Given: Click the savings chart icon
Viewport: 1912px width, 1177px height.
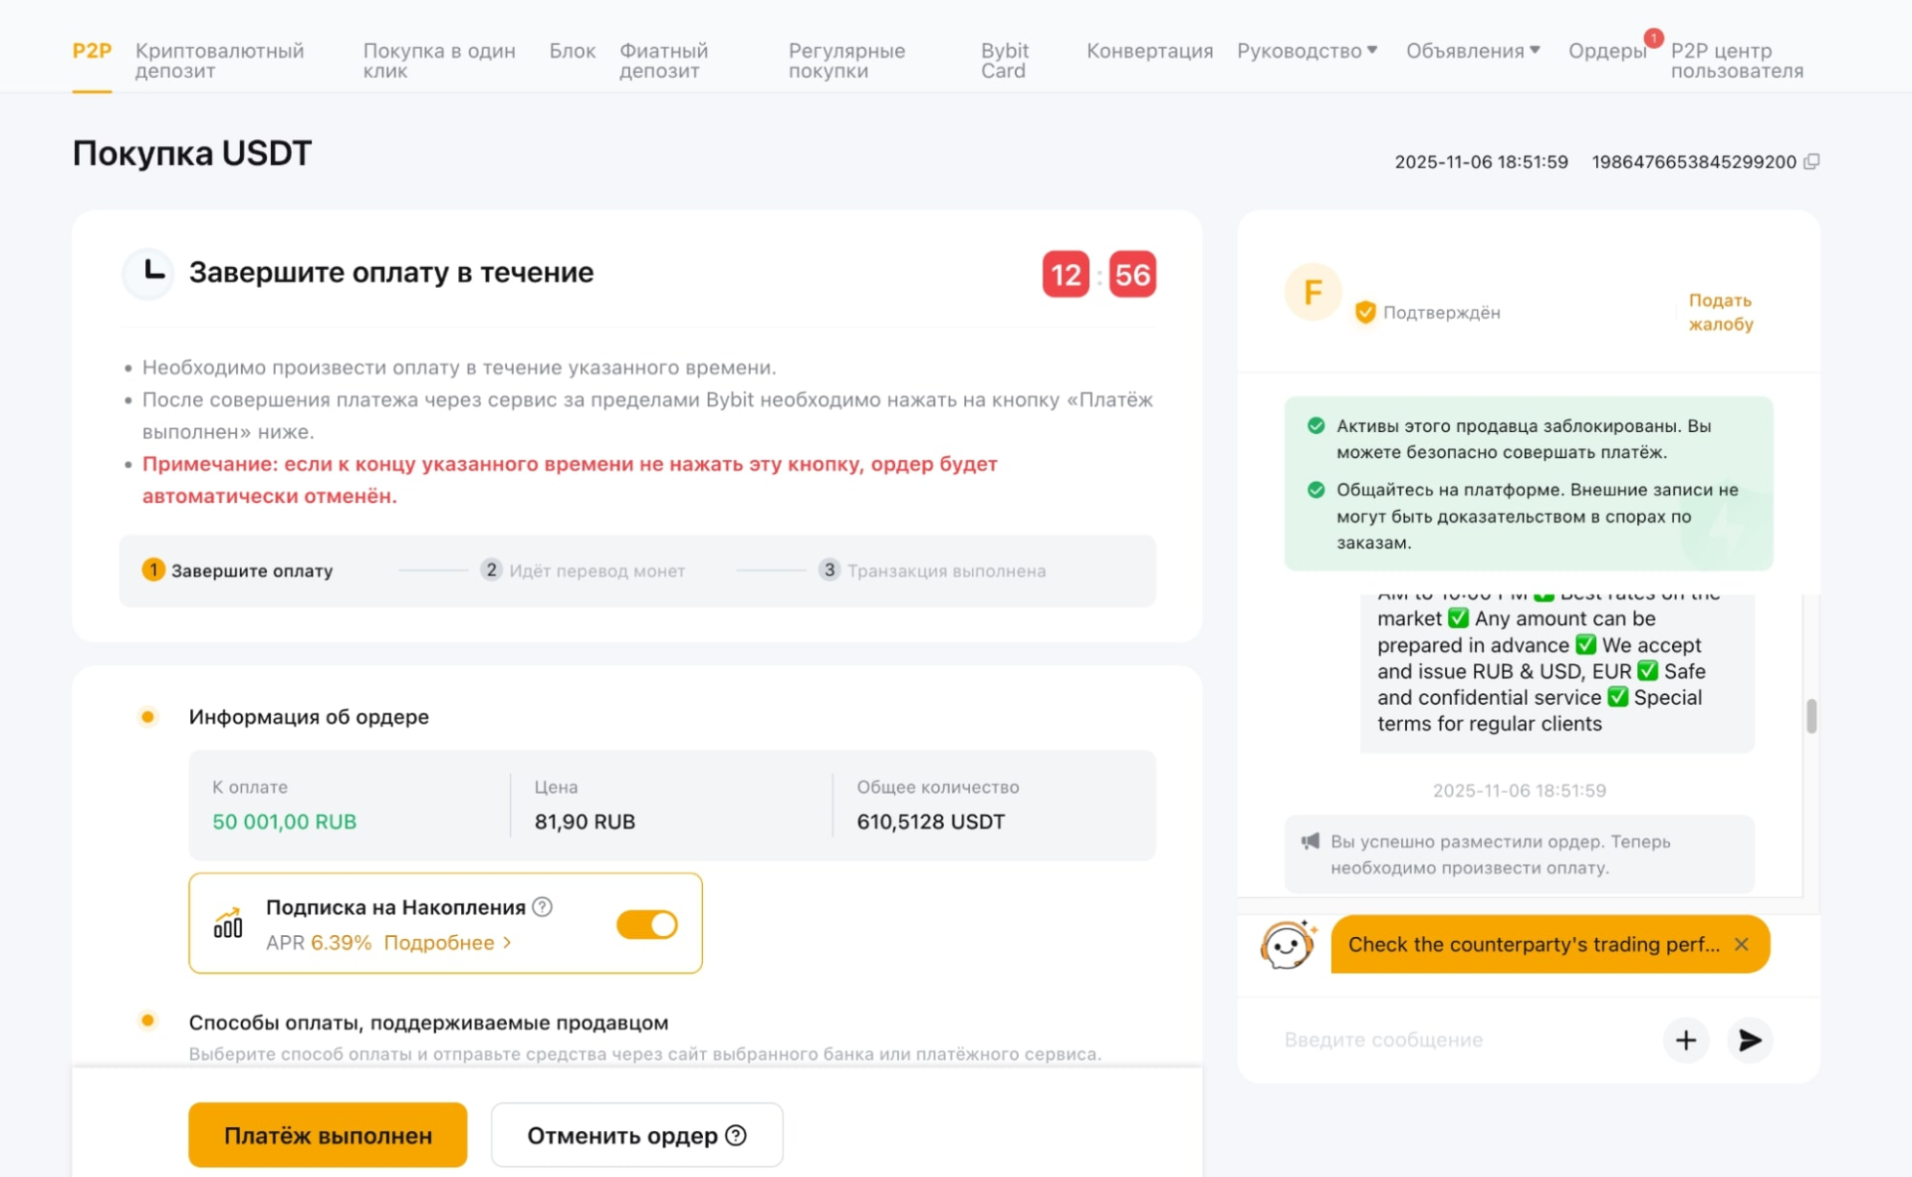Looking at the screenshot, I should 228,923.
